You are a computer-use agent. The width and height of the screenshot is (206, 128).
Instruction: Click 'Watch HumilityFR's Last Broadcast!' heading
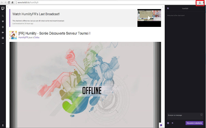pyautogui.click(x=36, y=14)
